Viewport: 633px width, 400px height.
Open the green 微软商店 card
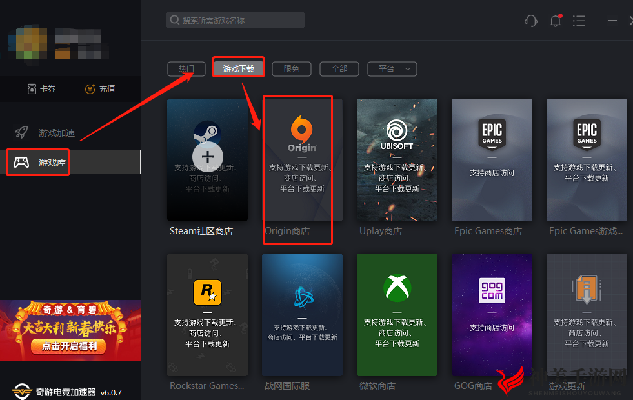[397, 315]
